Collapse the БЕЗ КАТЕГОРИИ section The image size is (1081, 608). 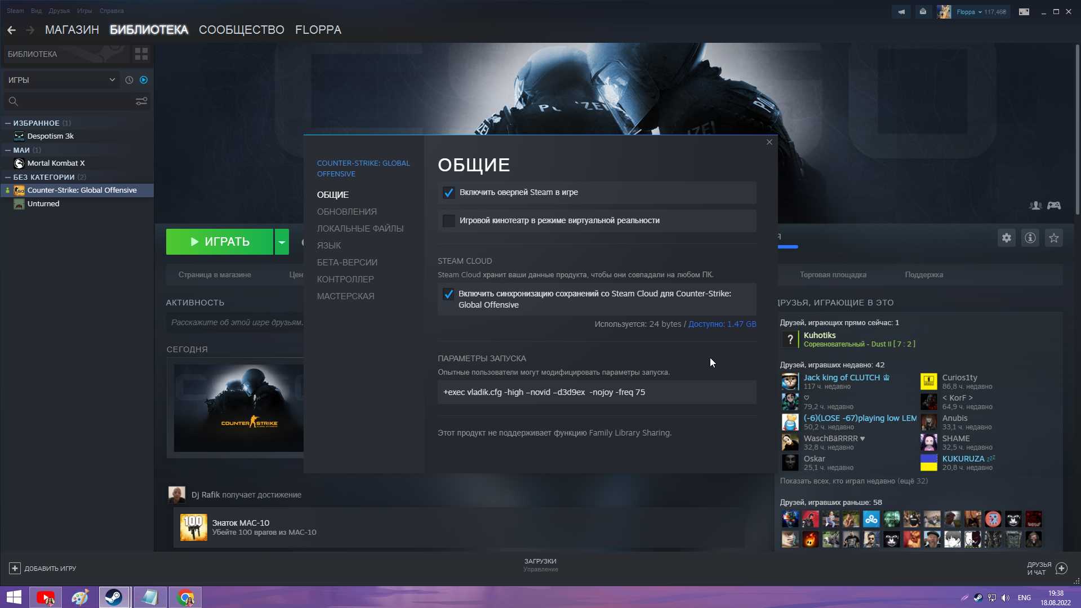tap(8, 177)
